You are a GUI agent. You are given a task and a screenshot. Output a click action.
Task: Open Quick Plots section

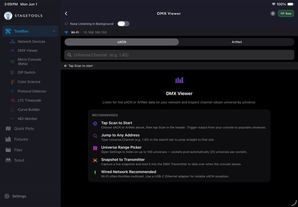click(x=24, y=128)
